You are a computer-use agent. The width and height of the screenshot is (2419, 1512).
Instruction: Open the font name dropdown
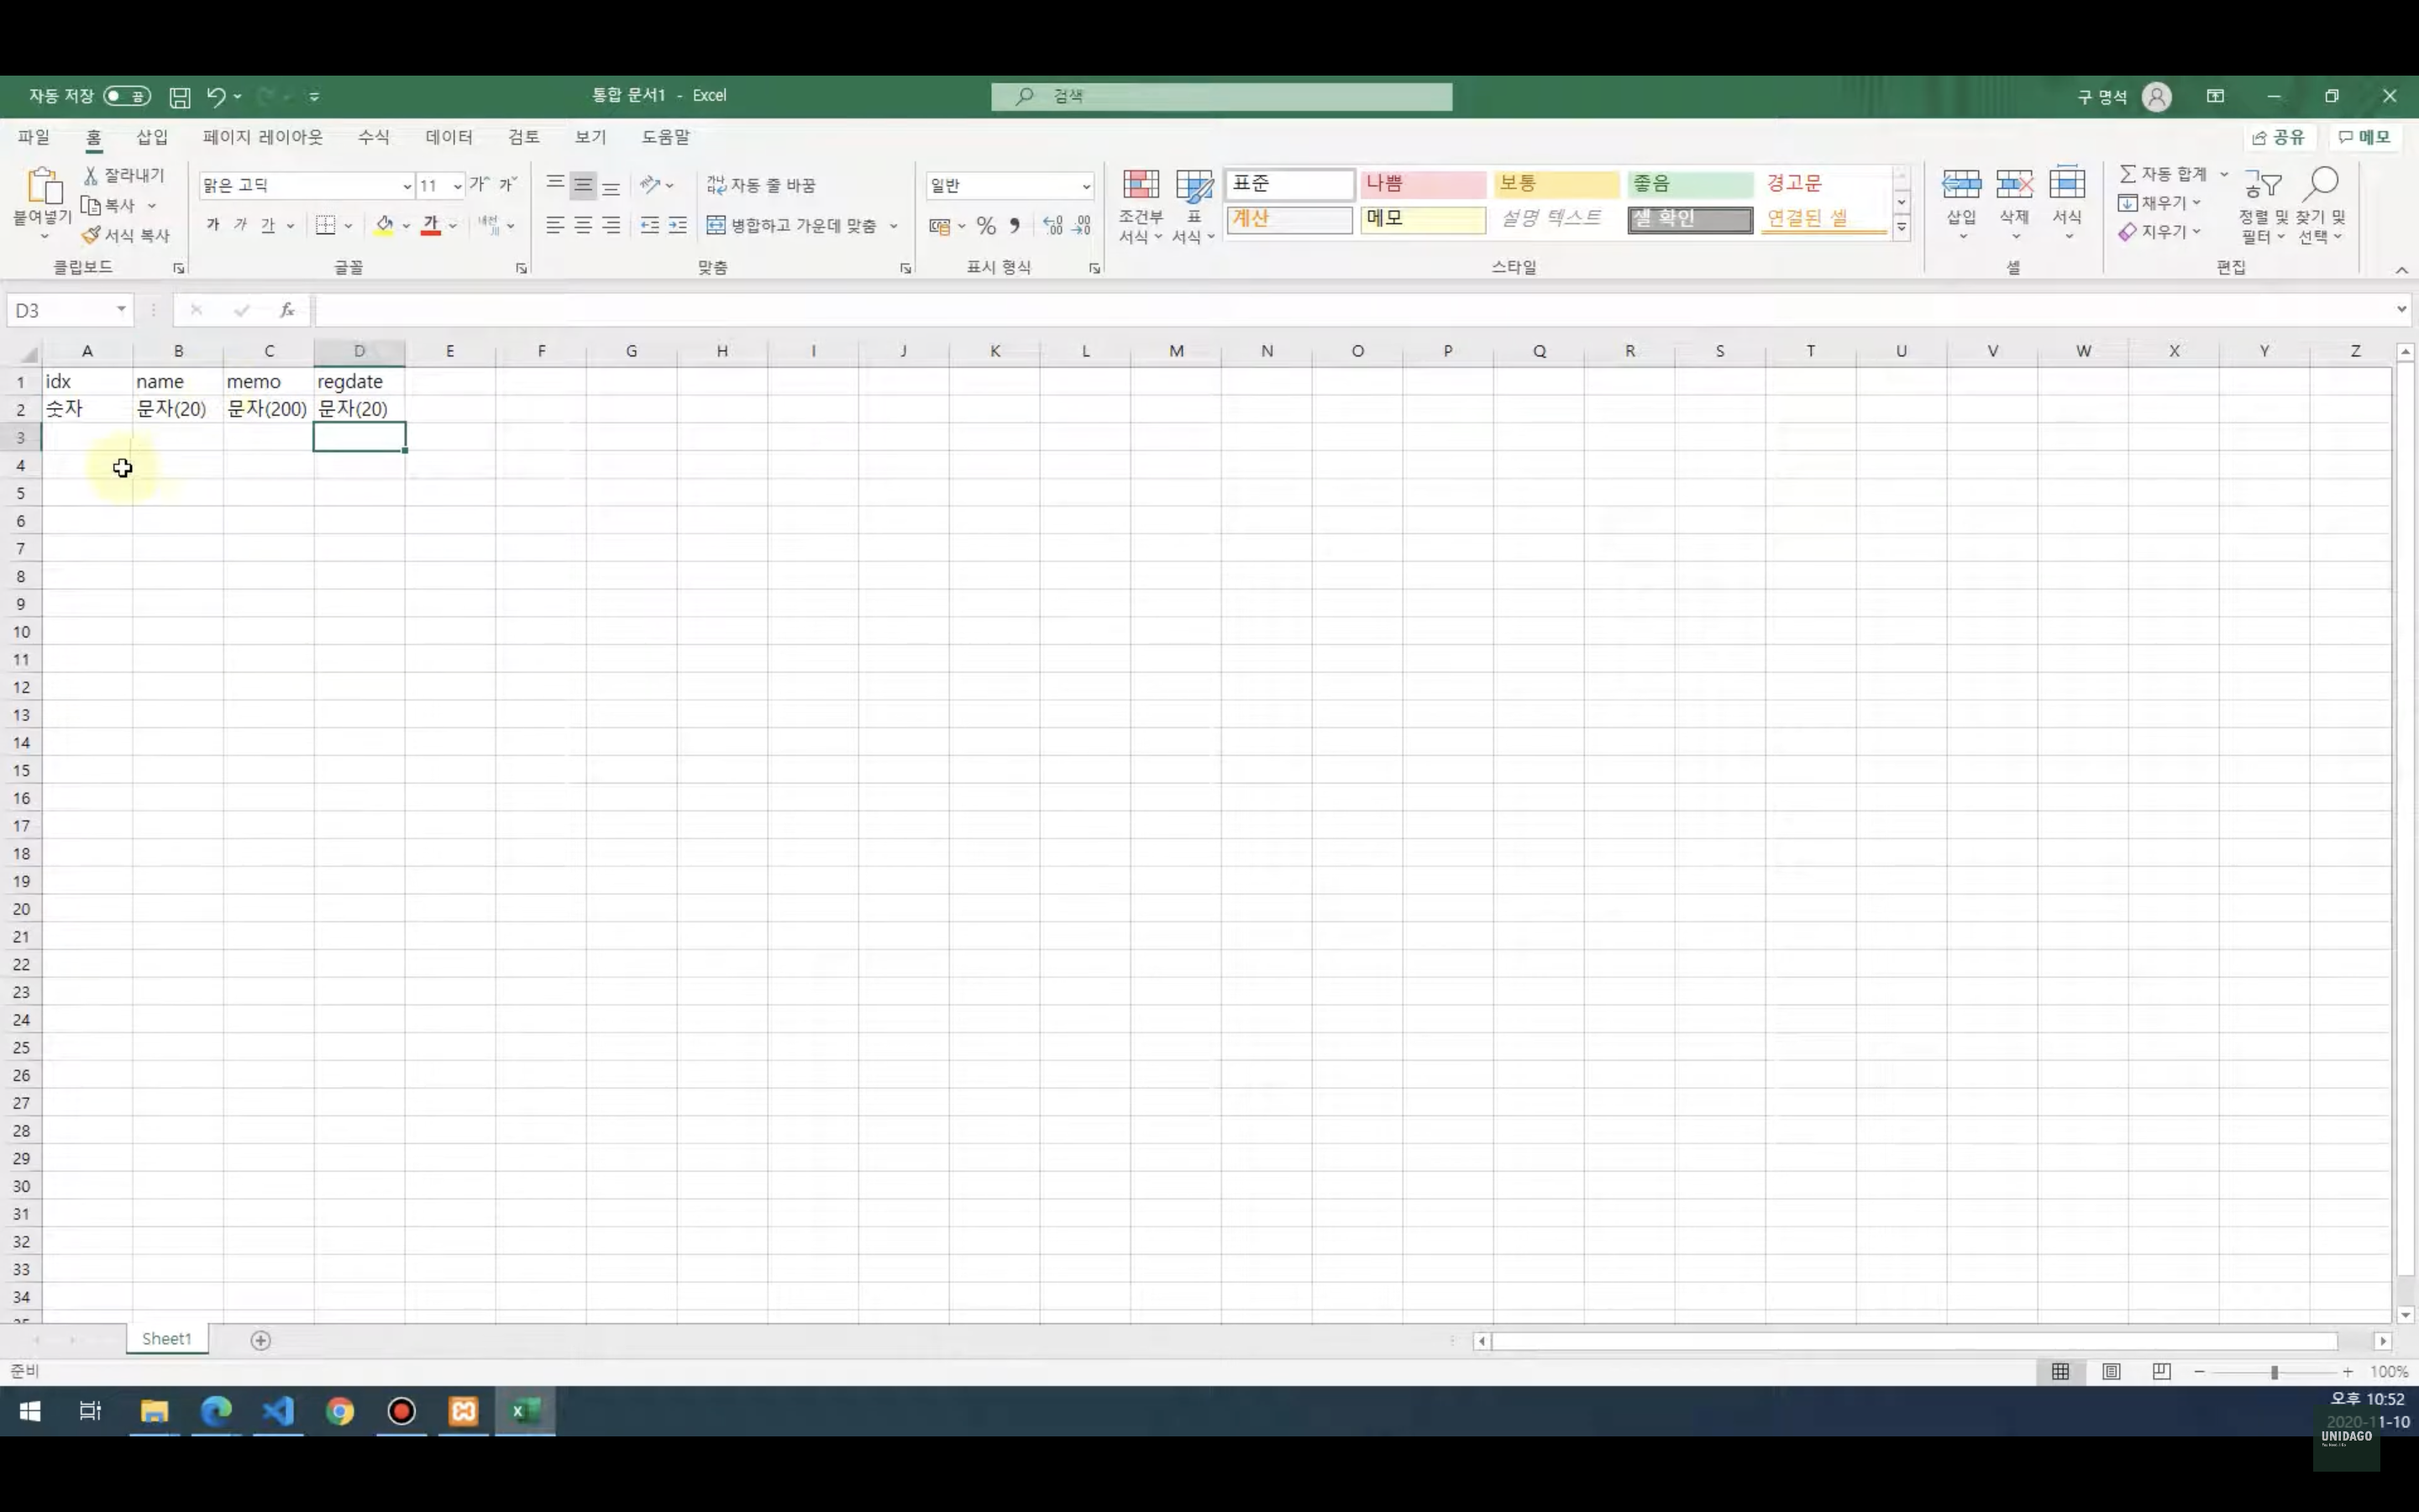pyautogui.click(x=407, y=186)
